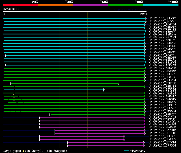The image size is (181, 153).
Task: Click the yellow gap marker under A9RJZ9
Action: (13, 88)
